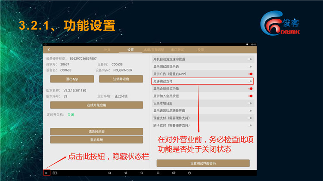Click the 注销并退出 button
323x181 pixels.
tap(121, 79)
